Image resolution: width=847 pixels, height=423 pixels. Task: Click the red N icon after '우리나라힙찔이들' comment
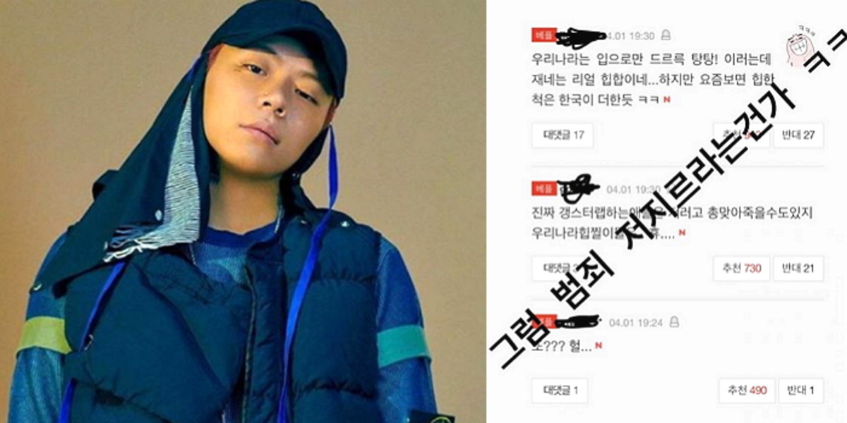coord(682,233)
